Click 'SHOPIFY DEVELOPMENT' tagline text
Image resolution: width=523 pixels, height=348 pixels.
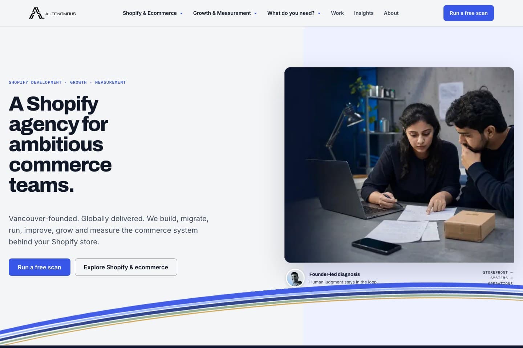coord(35,82)
